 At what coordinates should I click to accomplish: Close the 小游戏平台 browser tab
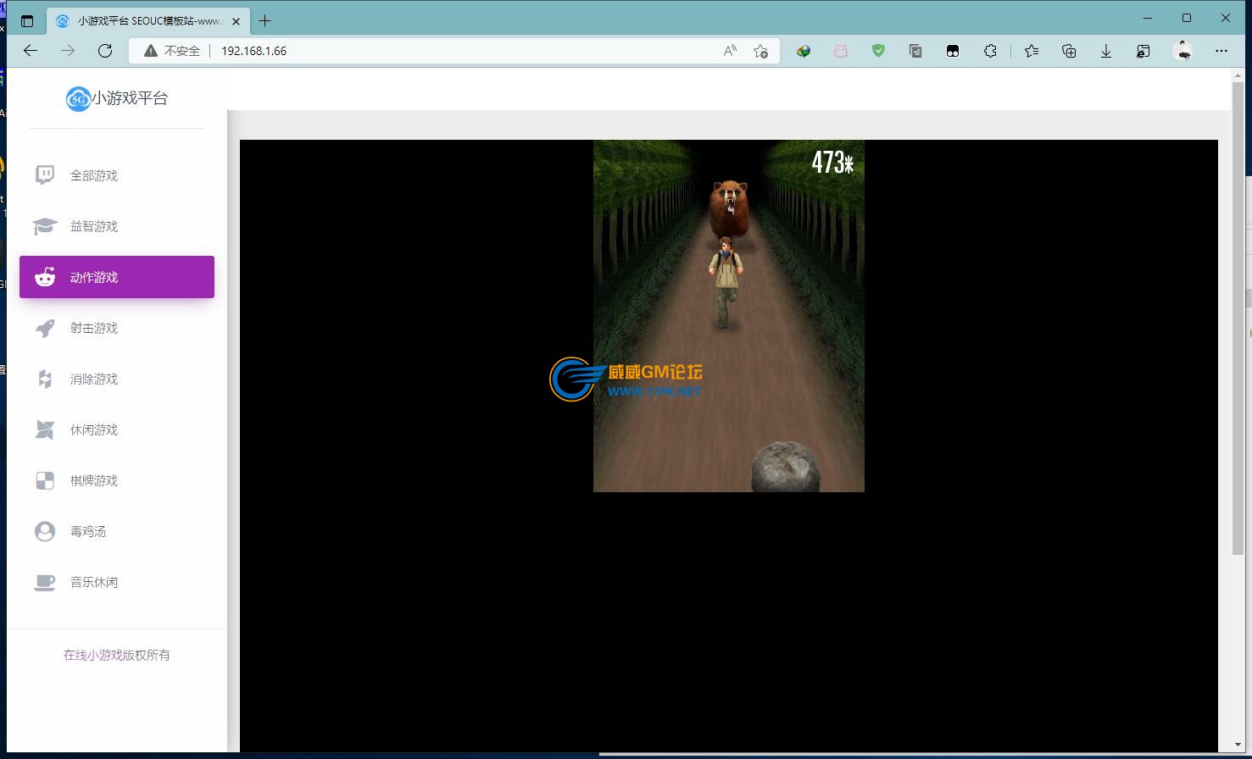tap(236, 21)
